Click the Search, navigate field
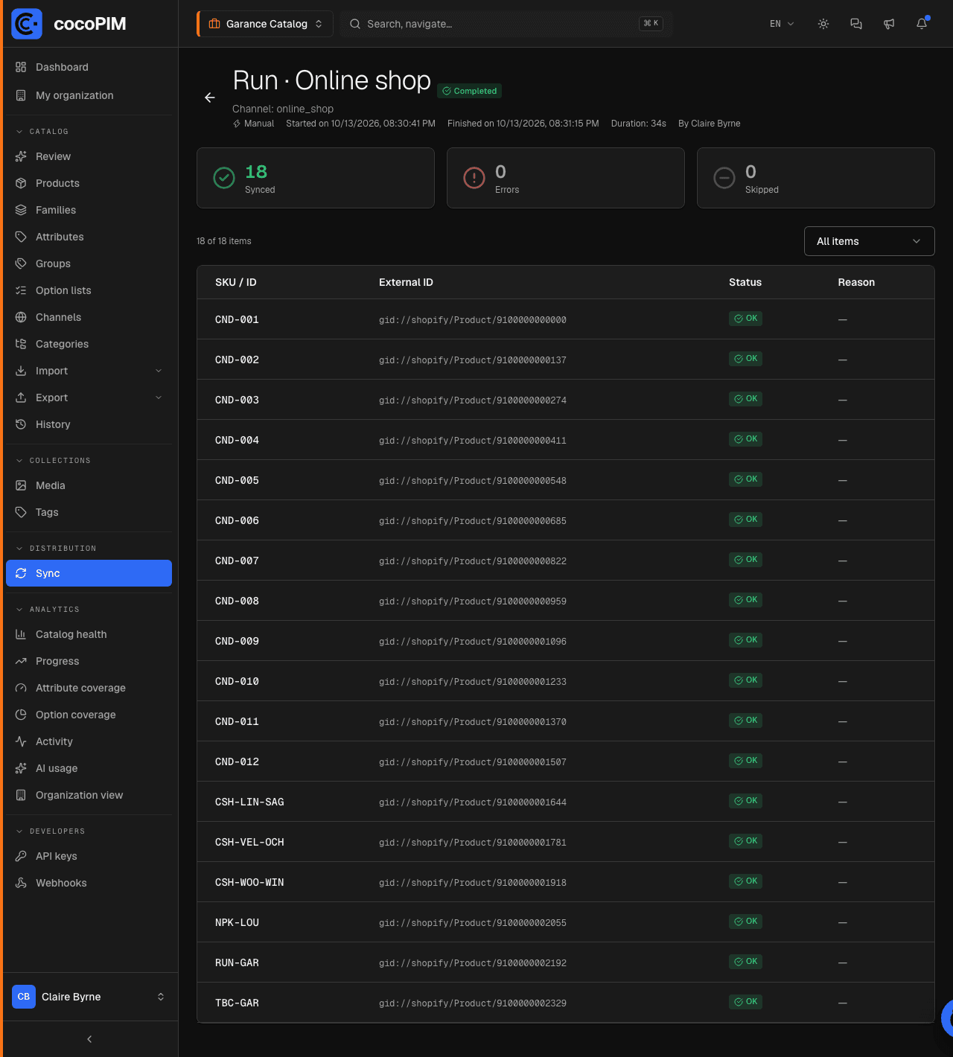The width and height of the screenshot is (953, 1057). pyautogui.click(x=506, y=24)
